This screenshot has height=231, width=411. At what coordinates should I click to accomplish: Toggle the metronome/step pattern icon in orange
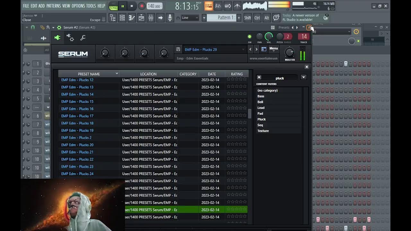(208, 6)
